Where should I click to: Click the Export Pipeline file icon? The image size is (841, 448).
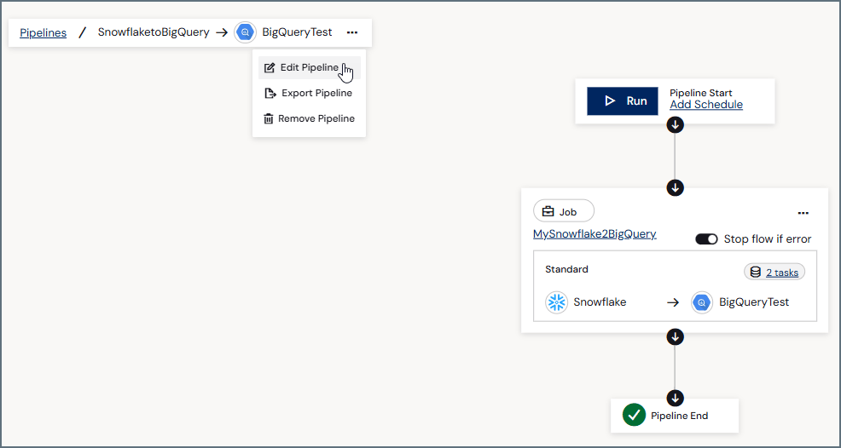pos(270,93)
